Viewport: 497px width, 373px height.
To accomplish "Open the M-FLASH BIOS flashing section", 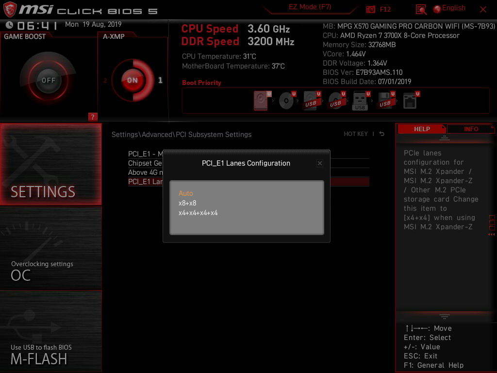I will click(50, 331).
